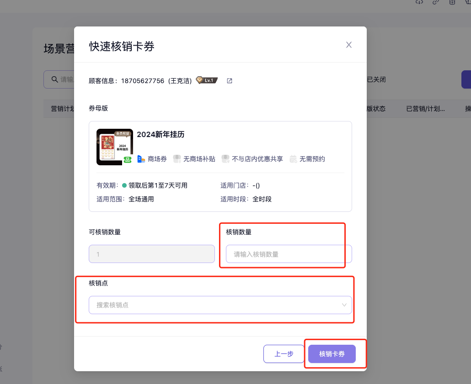The image size is (471, 384).
Task: Open customer details via external link icon
Action: 230,81
